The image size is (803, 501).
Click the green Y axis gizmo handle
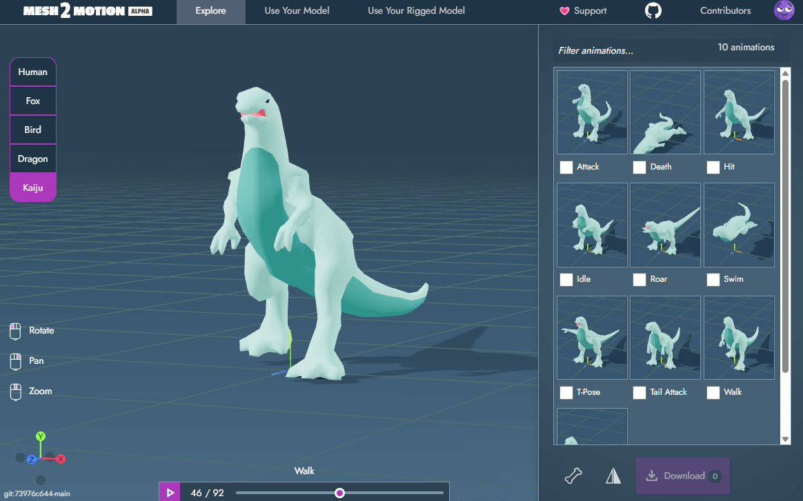click(x=41, y=436)
